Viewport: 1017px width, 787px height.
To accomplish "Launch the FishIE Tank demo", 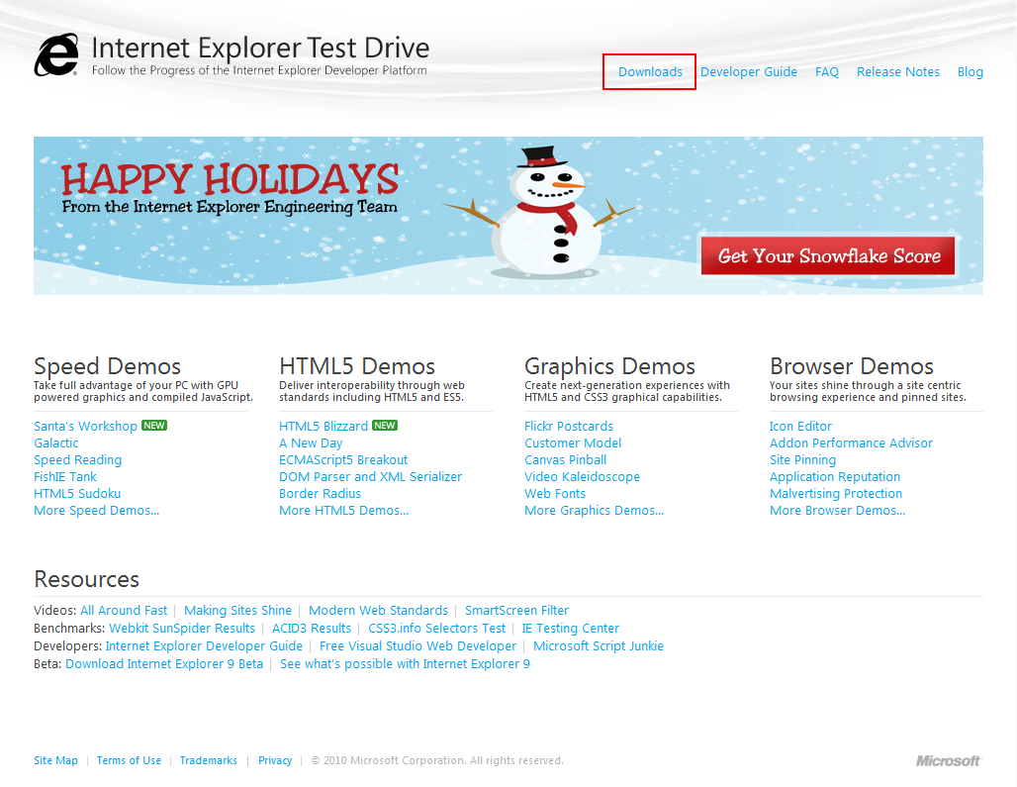I will click(x=65, y=477).
